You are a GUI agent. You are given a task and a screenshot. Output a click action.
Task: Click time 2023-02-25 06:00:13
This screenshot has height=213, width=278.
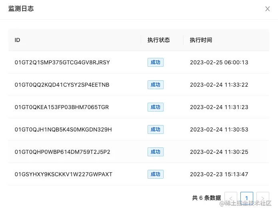click(219, 62)
